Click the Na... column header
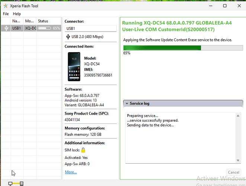Image resolution: width=246 pixels, height=186 pixels. pos(17,21)
